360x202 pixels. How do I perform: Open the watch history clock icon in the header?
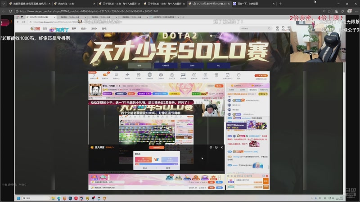click(277, 28)
